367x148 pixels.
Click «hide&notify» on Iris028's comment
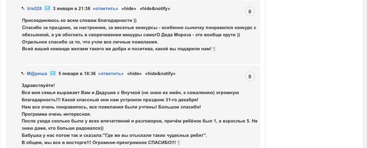155,8
